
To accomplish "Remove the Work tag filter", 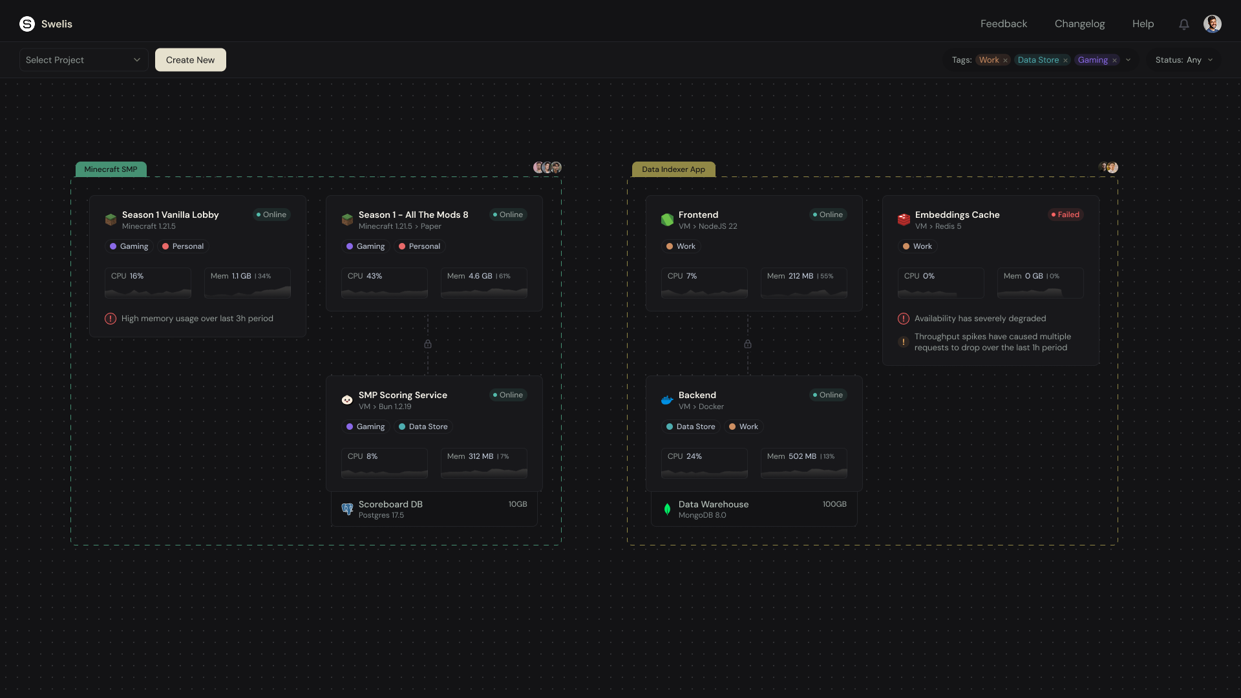I will click(x=1005, y=61).
